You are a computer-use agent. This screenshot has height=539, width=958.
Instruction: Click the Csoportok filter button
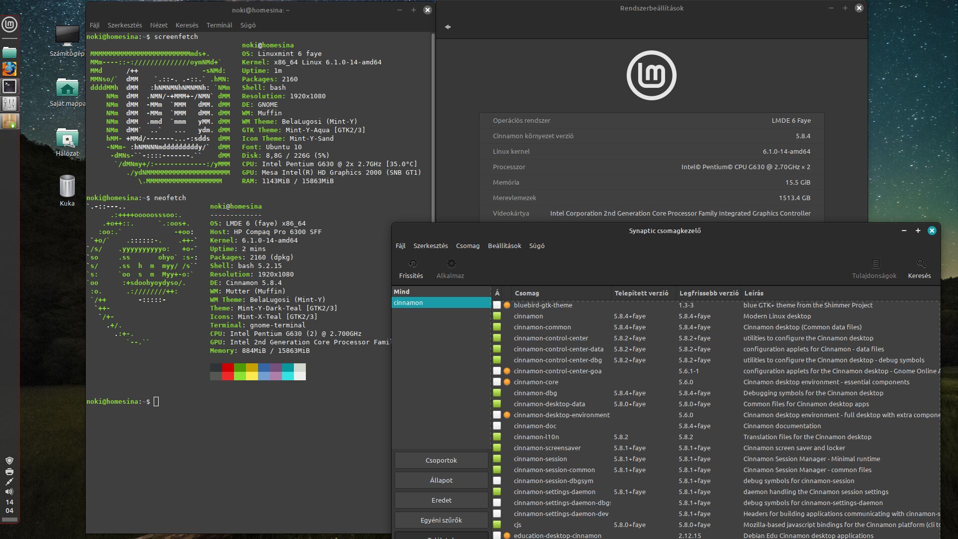pos(442,460)
